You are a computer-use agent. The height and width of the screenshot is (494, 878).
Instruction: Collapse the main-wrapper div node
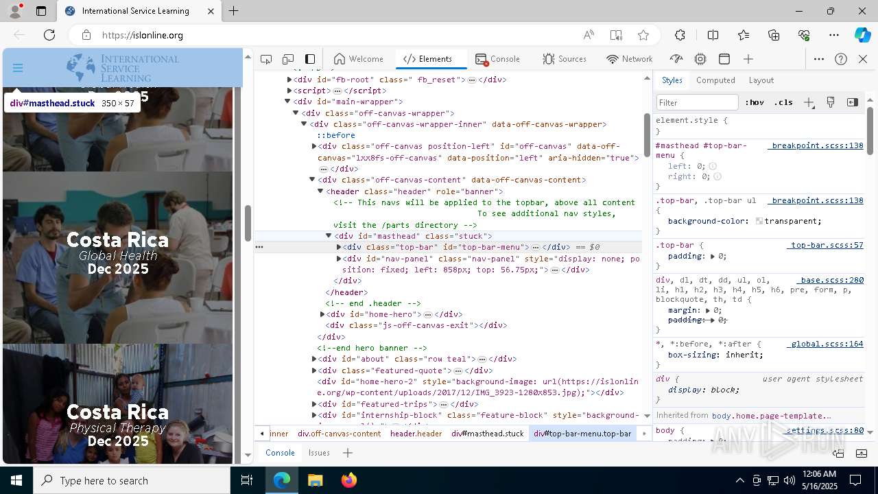coord(288,102)
